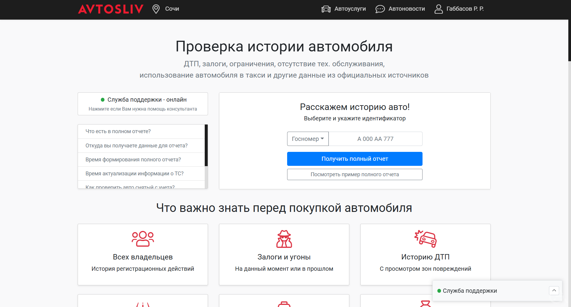This screenshot has width=571, height=307.
Task: Select Время формирования полного отчета?
Action: pyautogui.click(x=133, y=160)
